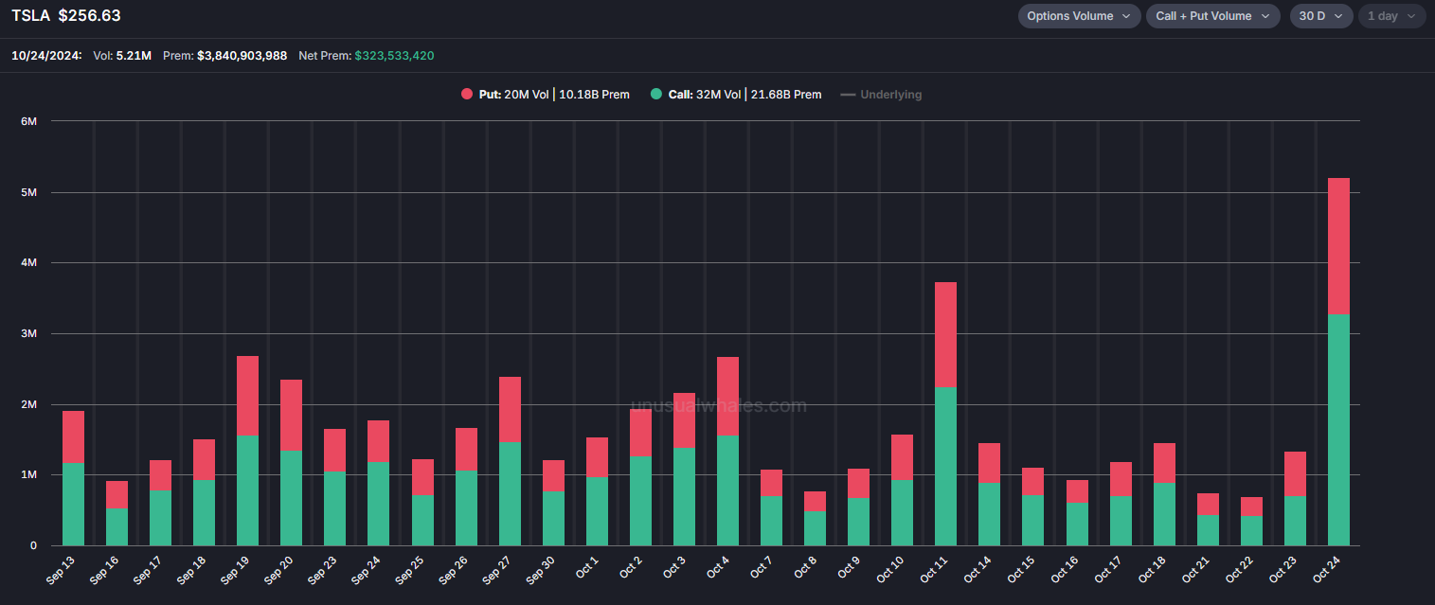Click the 10/24/2024 date label

pyautogui.click(x=46, y=56)
